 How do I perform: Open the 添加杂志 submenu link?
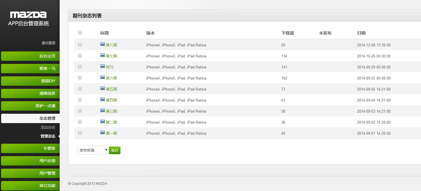[48, 128]
